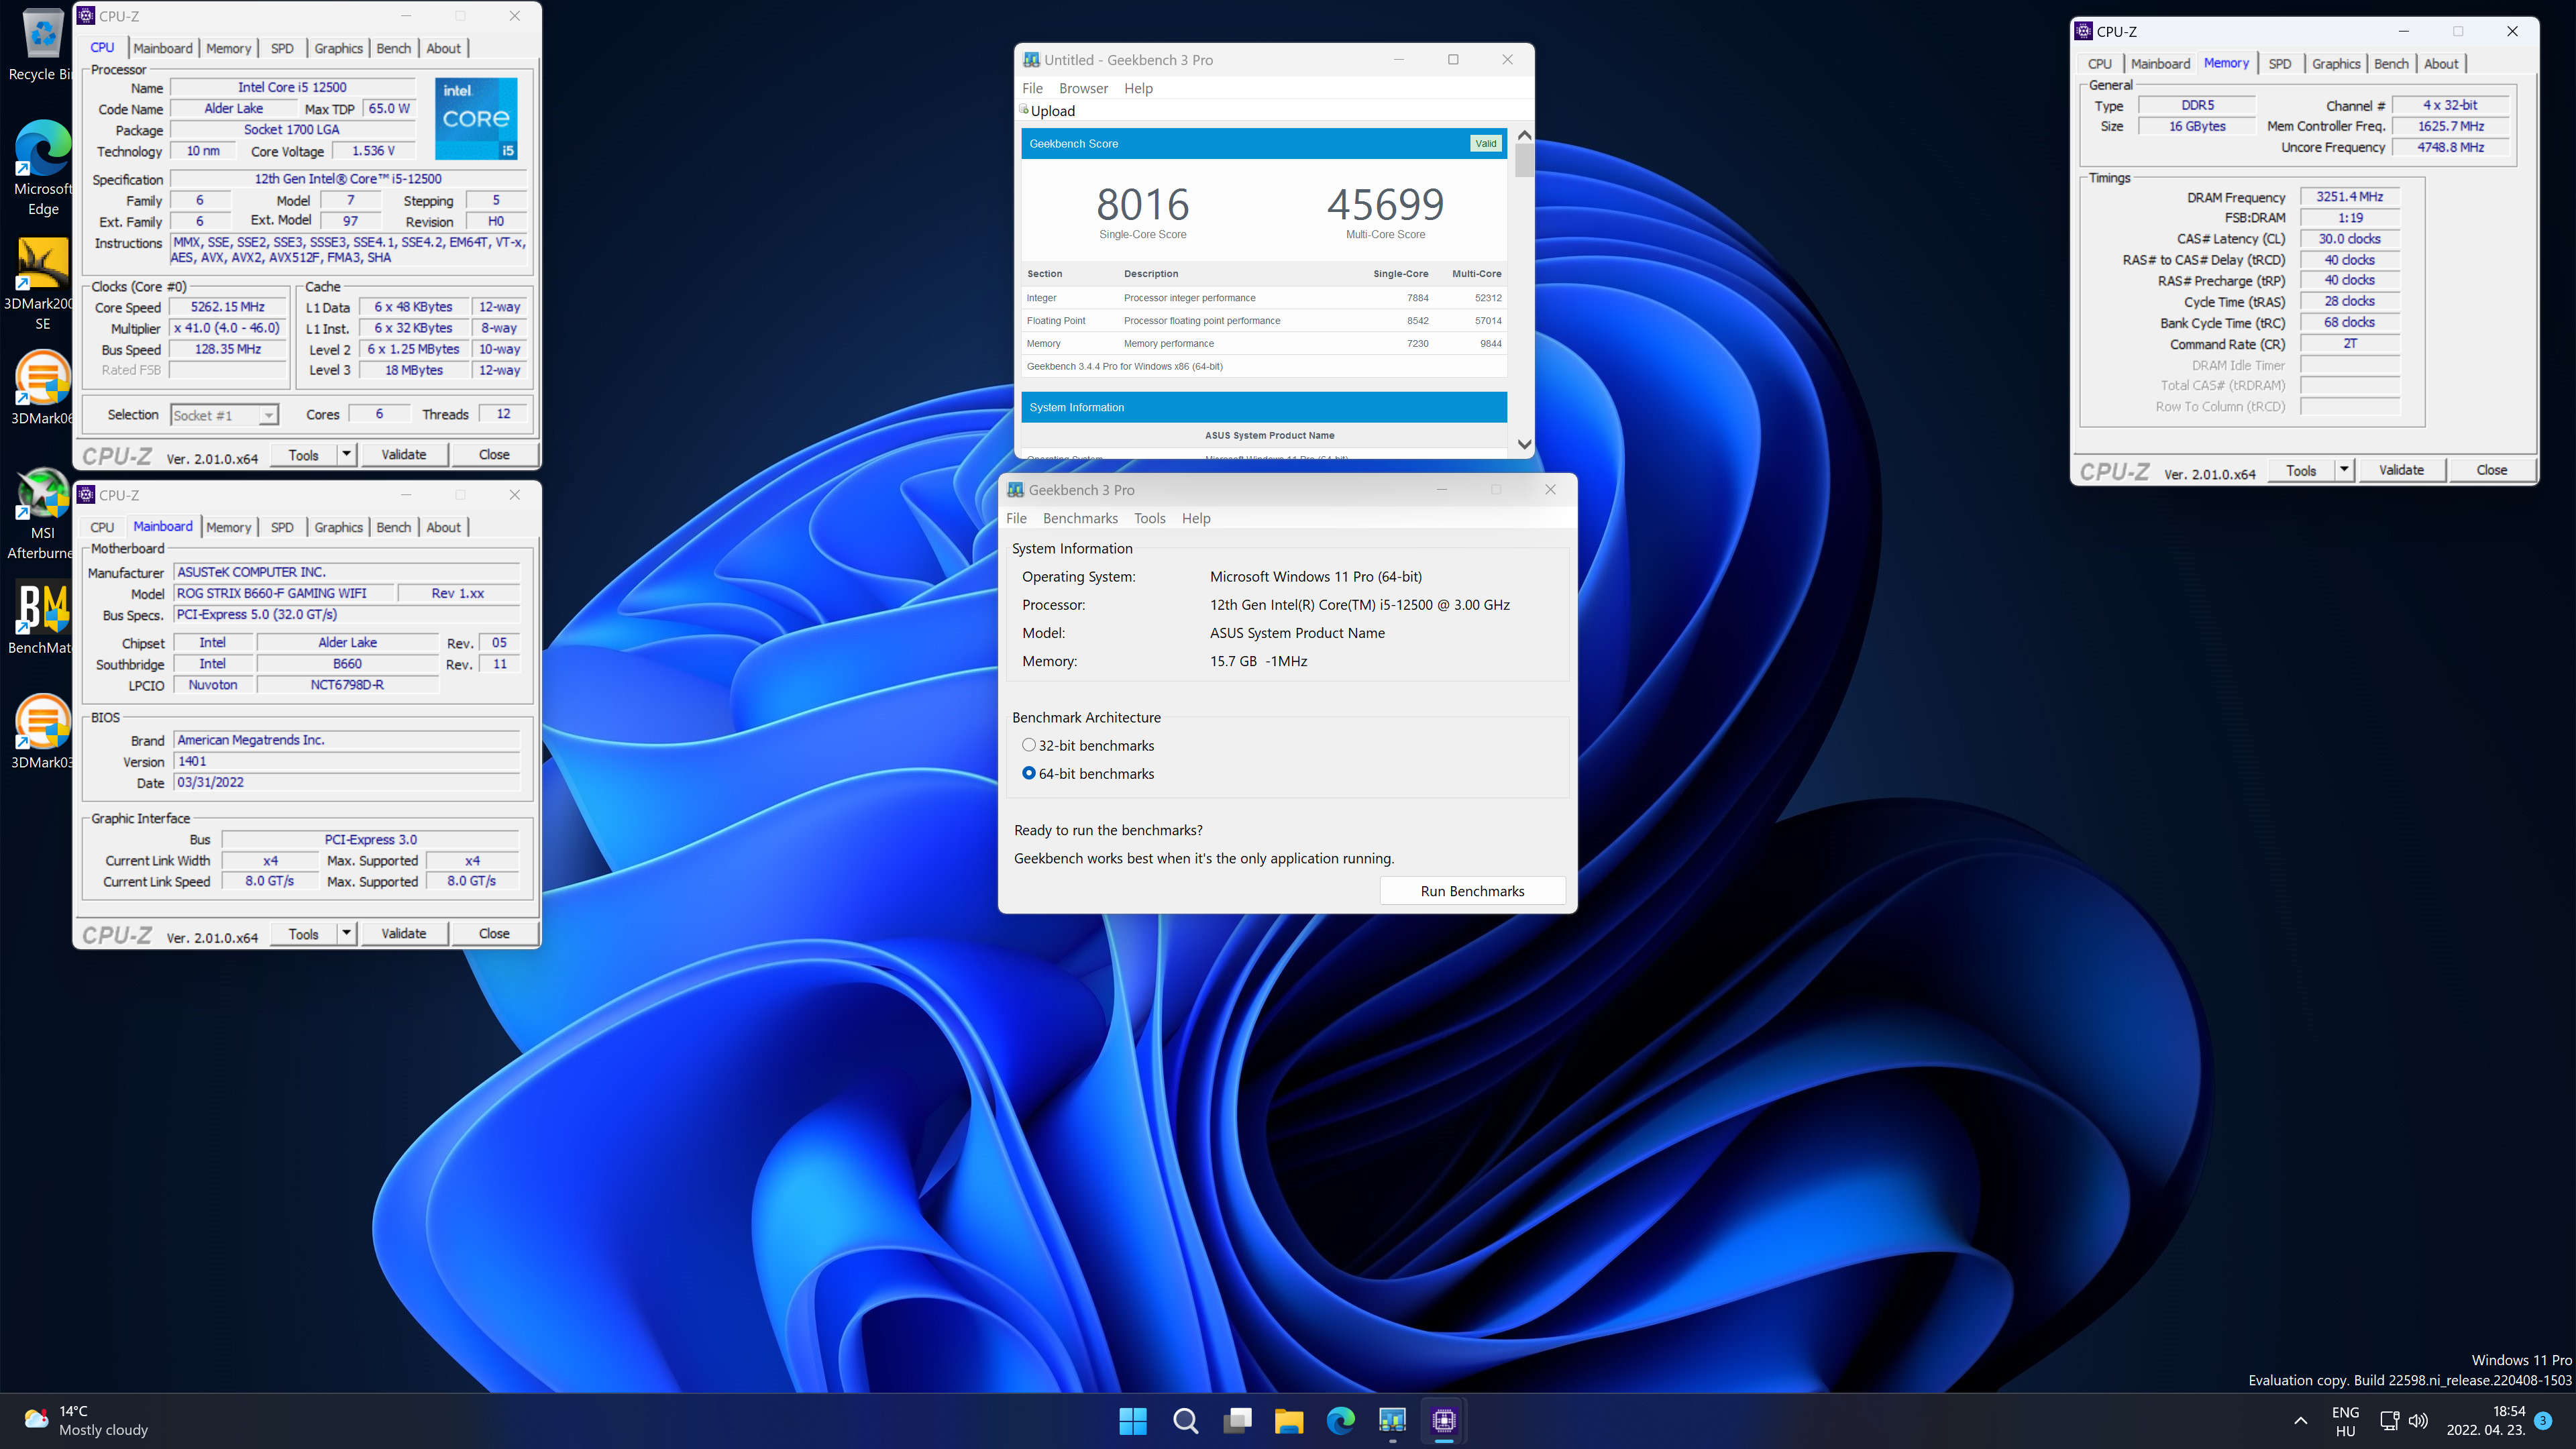Image resolution: width=2576 pixels, height=1449 pixels.
Task: Open Edge browser from the taskbar
Action: [x=1341, y=1420]
